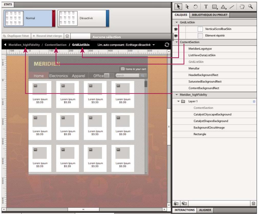
Task: Click back arrow before Meridien_highFidelity breadcrumb
Action: [x=5, y=45]
